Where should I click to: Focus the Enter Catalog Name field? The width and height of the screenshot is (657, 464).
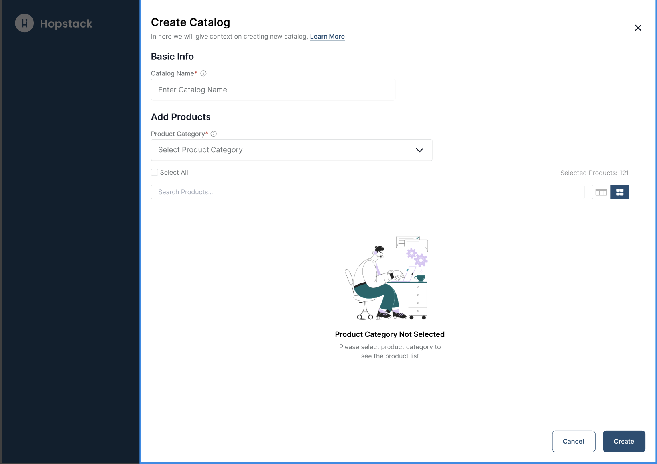(273, 90)
